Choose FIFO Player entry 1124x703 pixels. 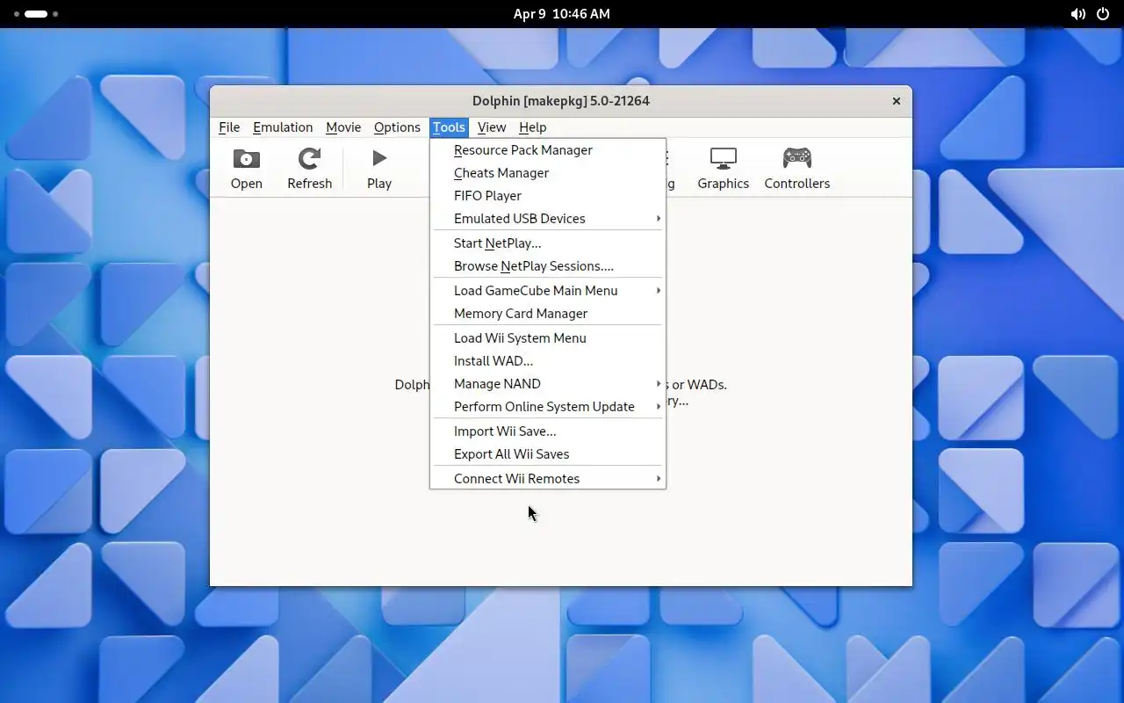click(x=548, y=196)
